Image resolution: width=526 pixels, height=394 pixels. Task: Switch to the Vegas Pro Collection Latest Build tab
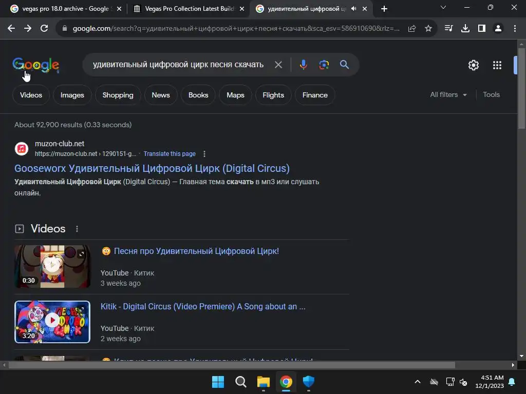pyautogui.click(x=190, y=9)
